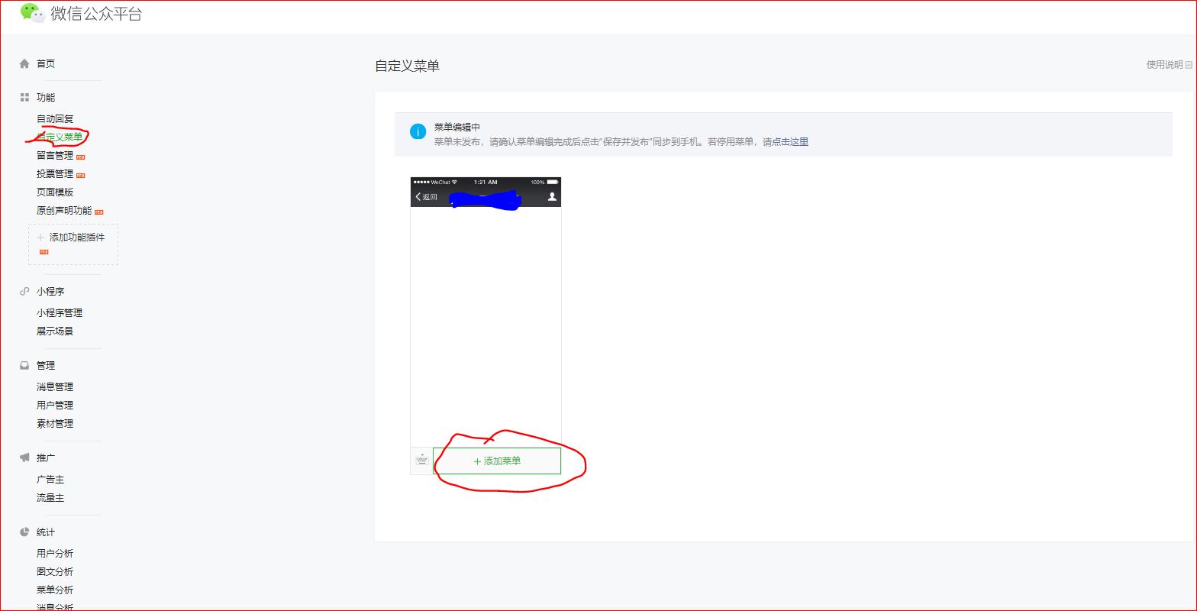Click the profile icon in the phone preview header
The image size is (1197, 611).
(x=552, y=197)
